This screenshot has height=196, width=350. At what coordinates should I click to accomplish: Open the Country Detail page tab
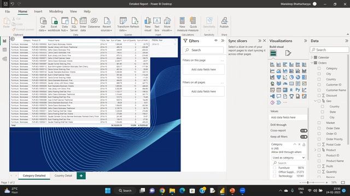coord(63,175)
